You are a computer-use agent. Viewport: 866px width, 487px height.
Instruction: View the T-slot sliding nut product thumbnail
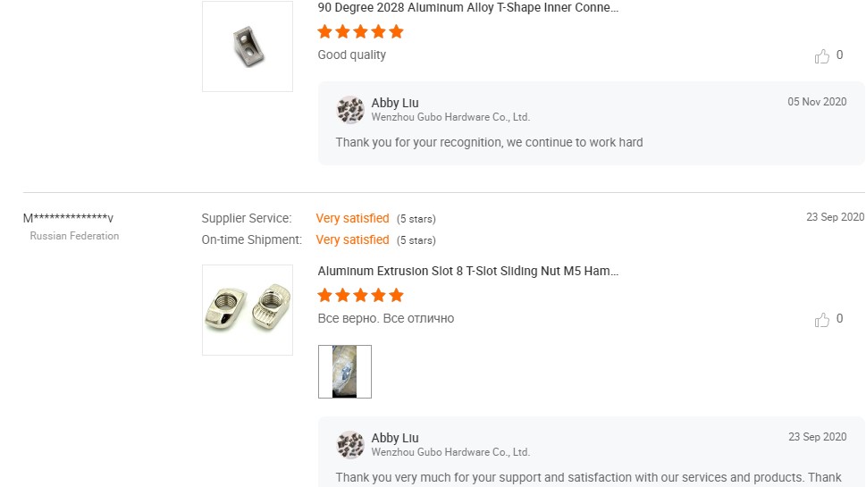248,309
